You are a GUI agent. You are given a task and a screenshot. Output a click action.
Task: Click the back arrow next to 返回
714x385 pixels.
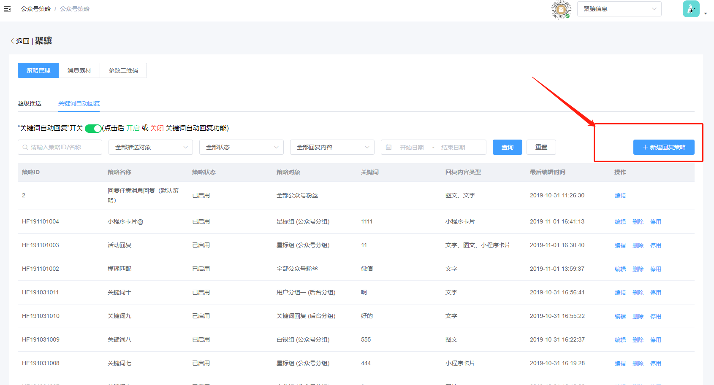[12, 41]
